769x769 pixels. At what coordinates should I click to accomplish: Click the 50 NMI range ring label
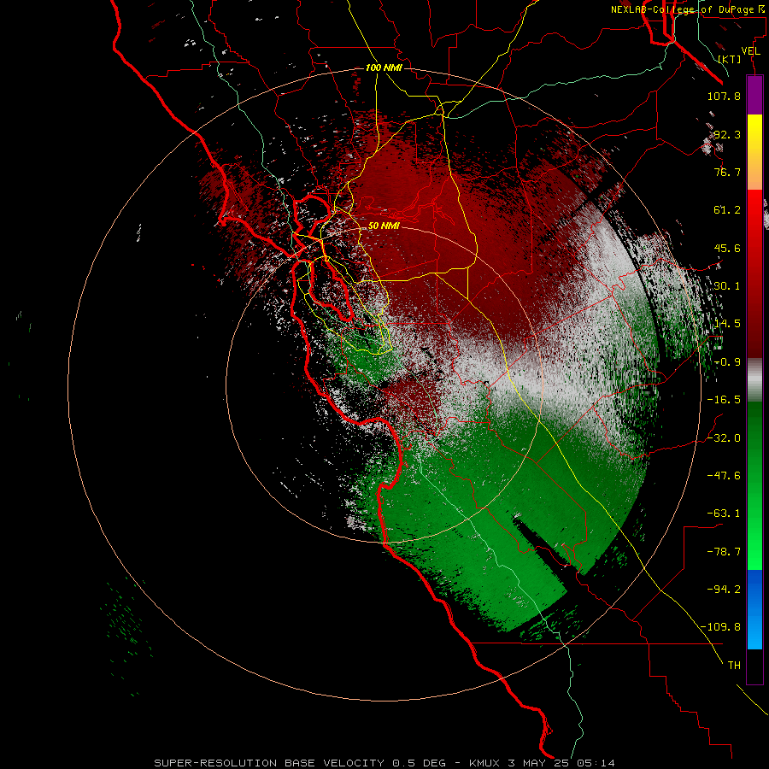(x=384, y=226)
